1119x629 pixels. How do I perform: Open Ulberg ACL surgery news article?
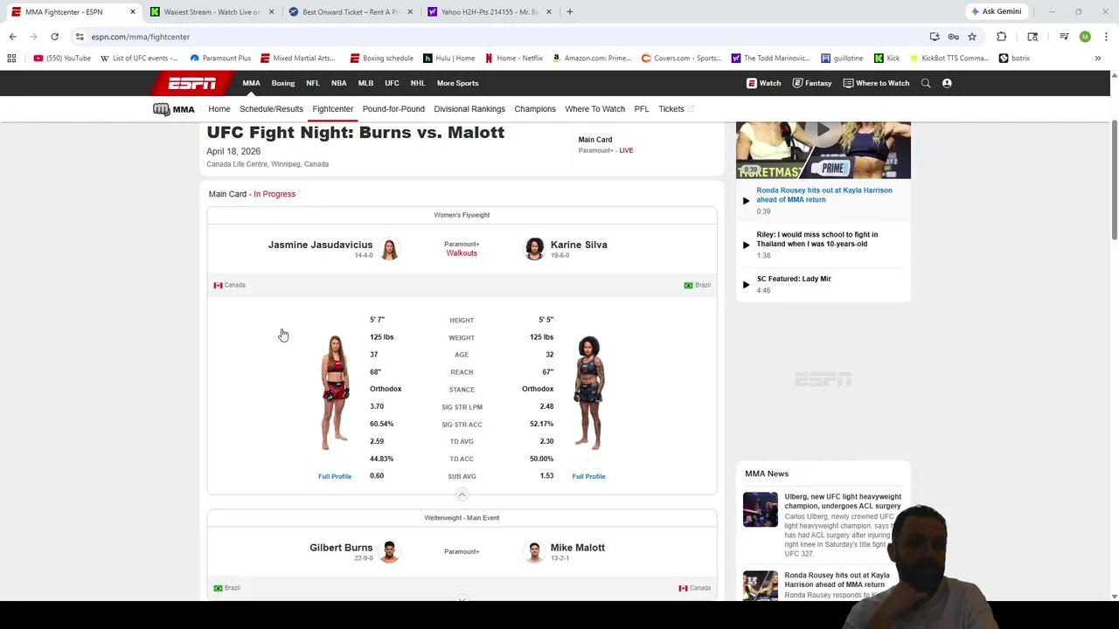point(843,501)
